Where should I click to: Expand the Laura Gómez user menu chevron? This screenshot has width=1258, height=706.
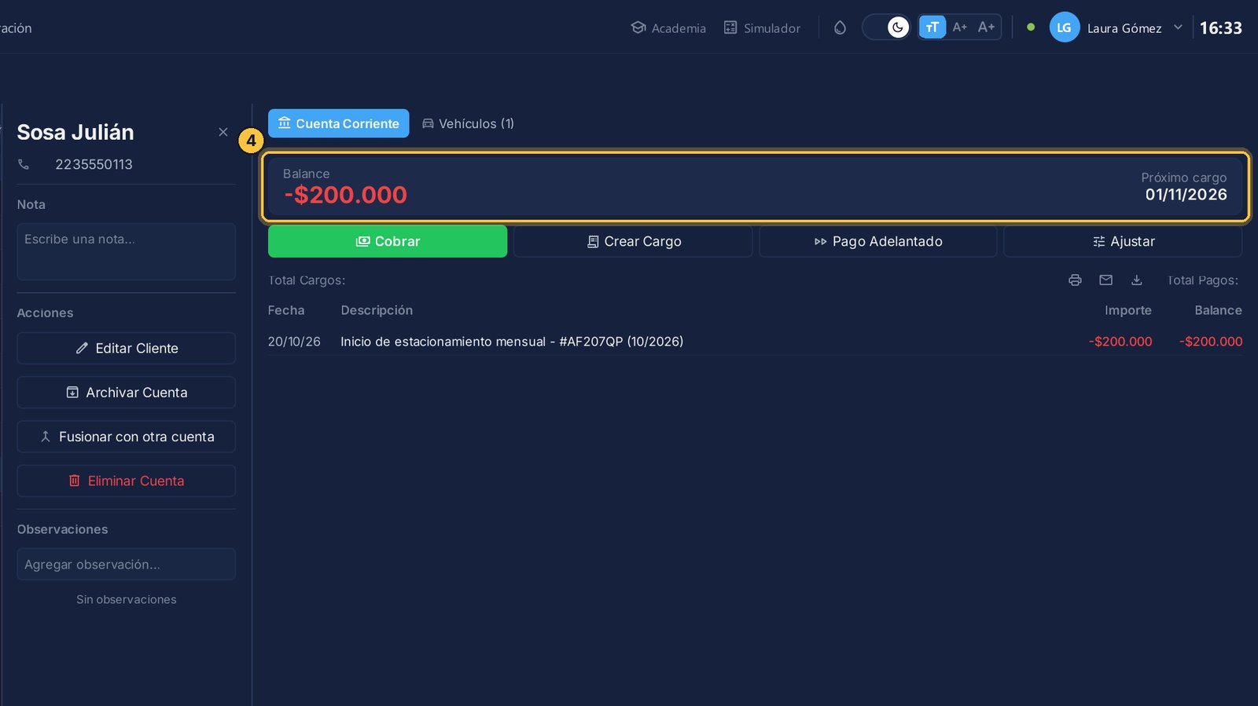pyautogui.click(x=1177, y=27)
